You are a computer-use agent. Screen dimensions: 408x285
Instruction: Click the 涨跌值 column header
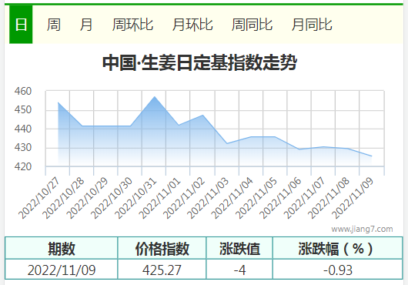239,248
